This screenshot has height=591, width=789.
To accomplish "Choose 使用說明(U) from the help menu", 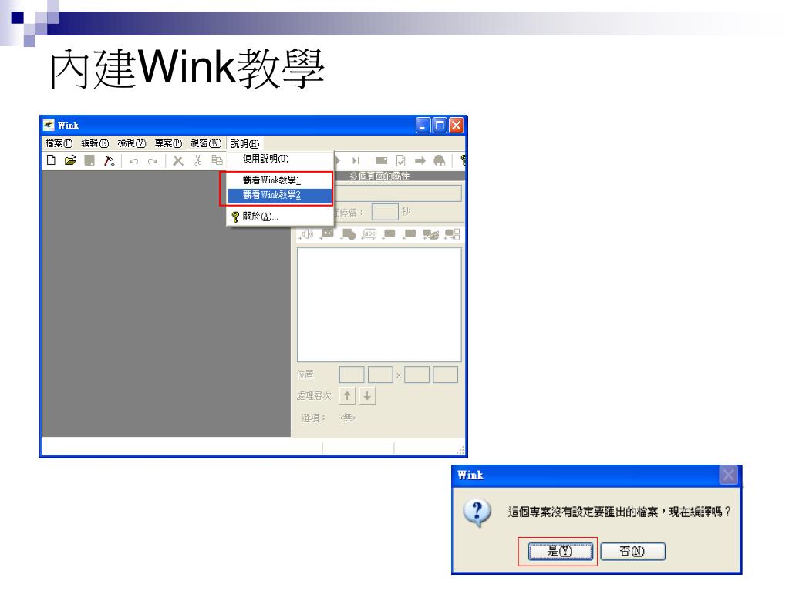I will (280, 159).
